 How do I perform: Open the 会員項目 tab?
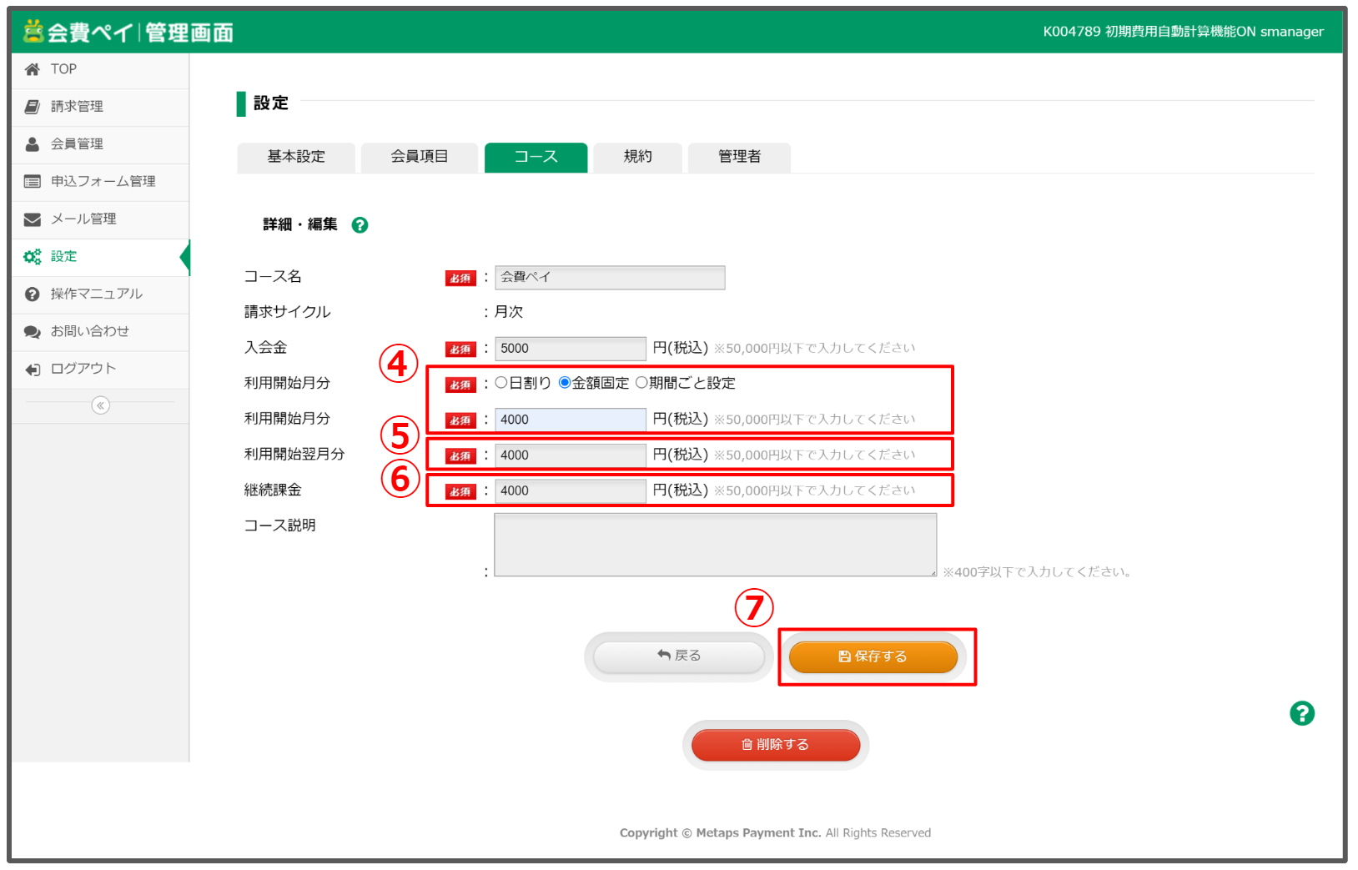(419, 157)
